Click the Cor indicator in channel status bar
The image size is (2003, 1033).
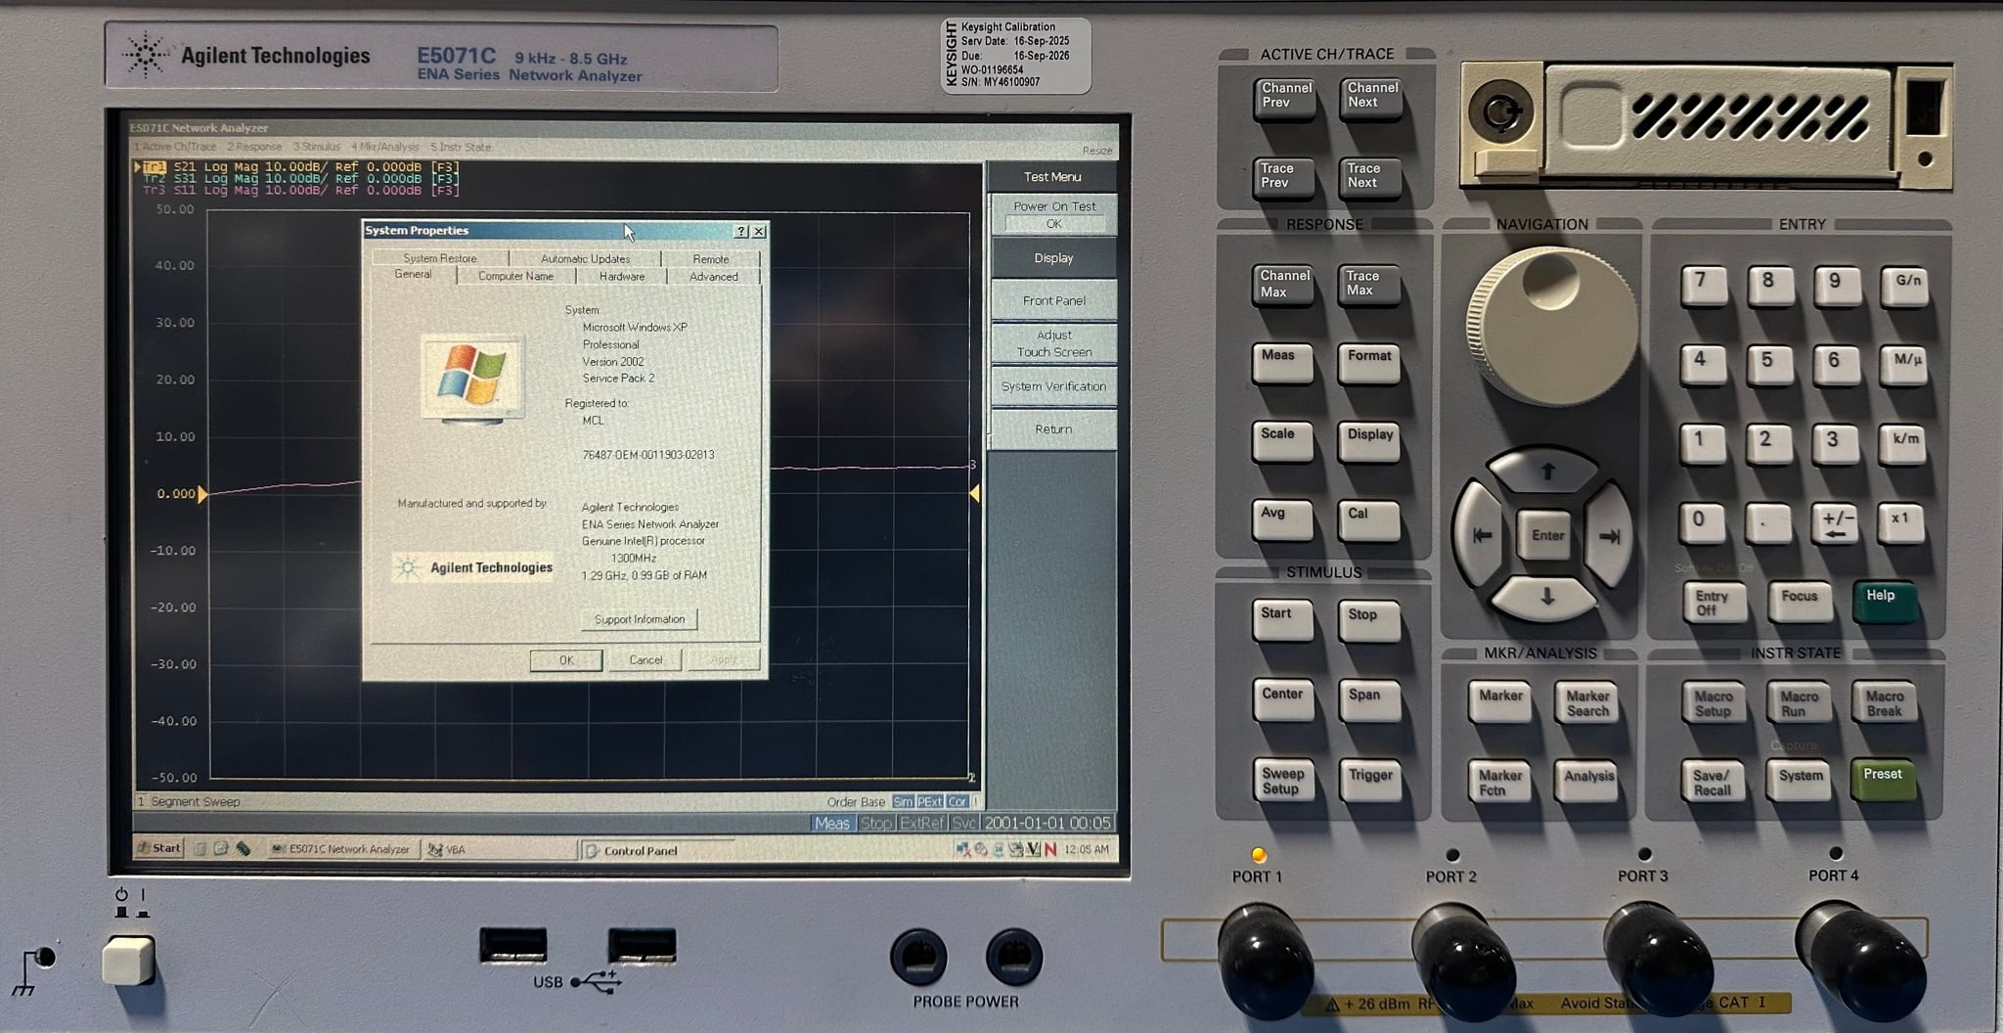[x=957, y=802]
